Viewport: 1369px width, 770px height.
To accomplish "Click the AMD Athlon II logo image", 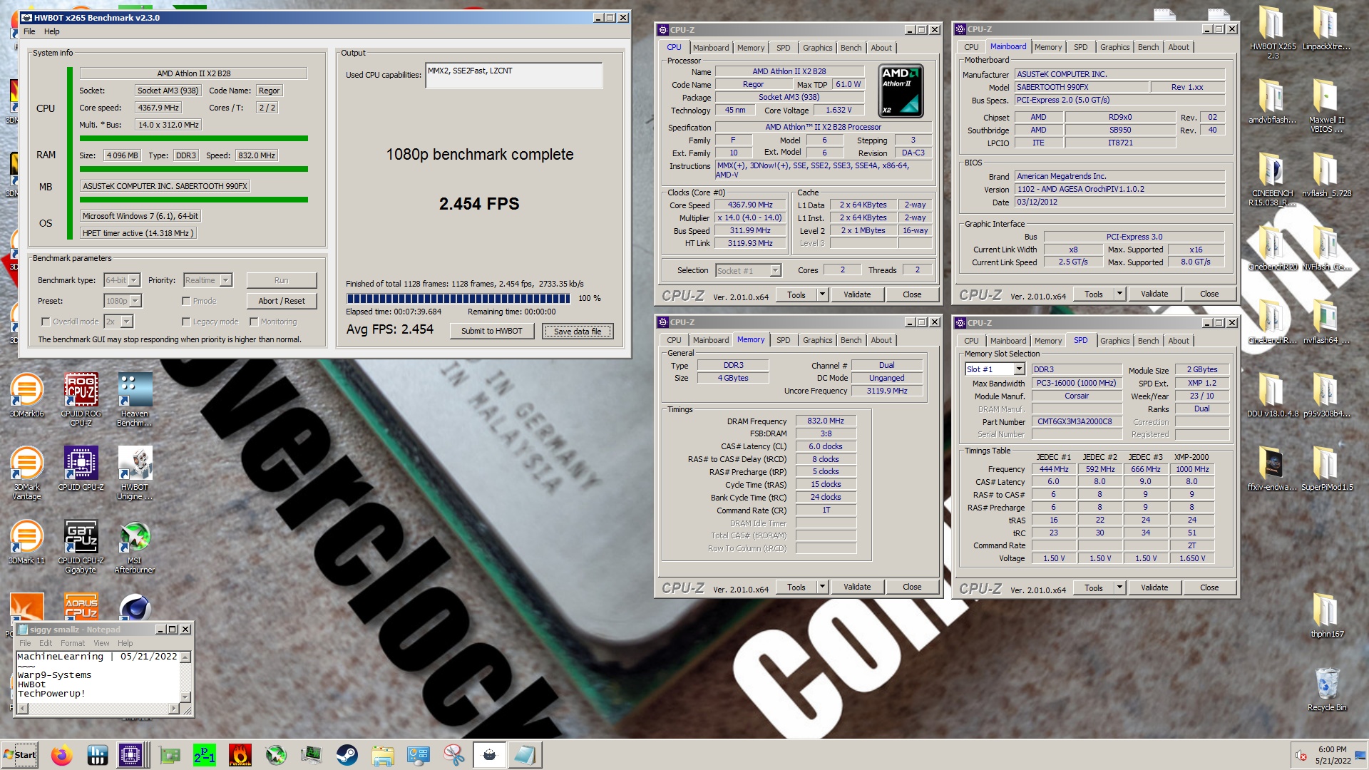I will click(901, 91).
